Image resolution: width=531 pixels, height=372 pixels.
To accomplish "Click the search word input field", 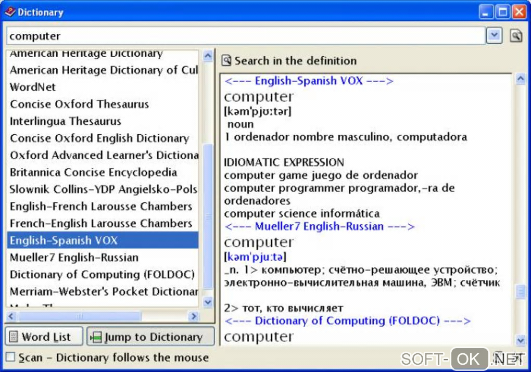I will pos(246,36).
